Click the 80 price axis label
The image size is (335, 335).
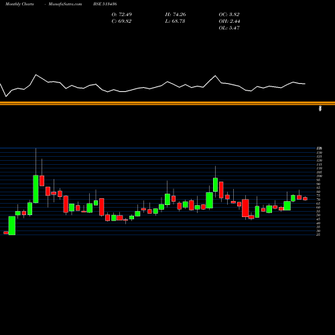click(318, 192)
